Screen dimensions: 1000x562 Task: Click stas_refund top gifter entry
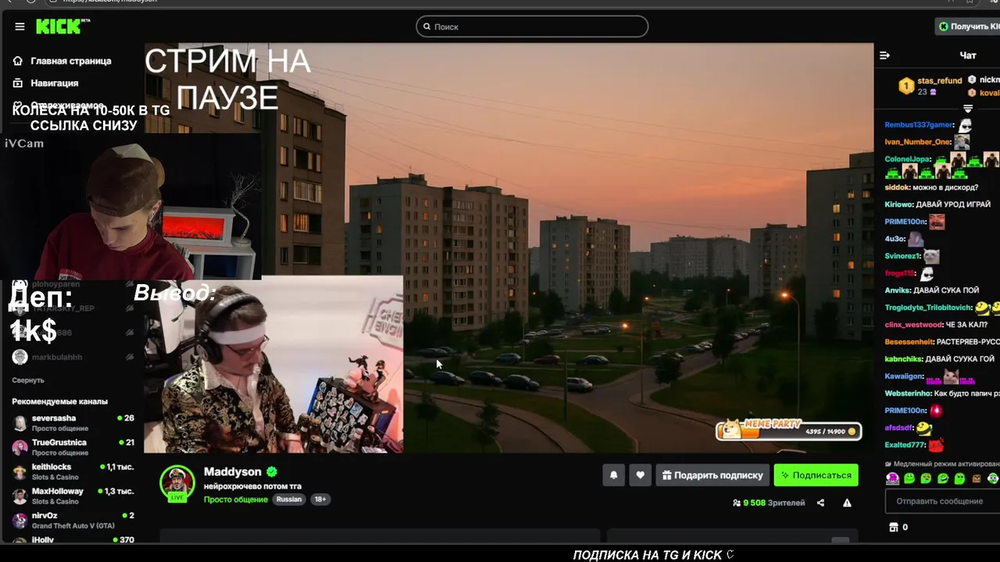(931, 86)
